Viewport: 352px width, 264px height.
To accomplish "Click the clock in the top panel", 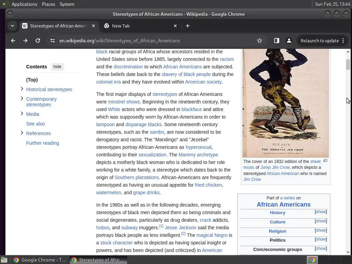I will point(332,4).
